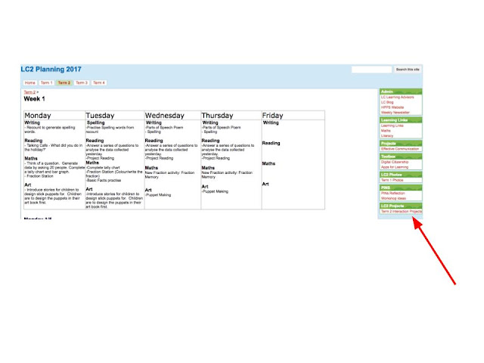Click the LC2 Planning 2017 site title
484x363 pixels.
click(x=51, y=69)
